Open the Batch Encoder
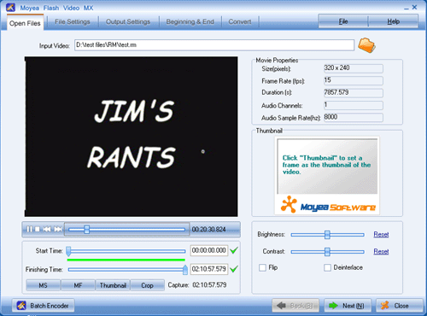The width and height of the screenshot is (427, 316). [x=43, y=306]
